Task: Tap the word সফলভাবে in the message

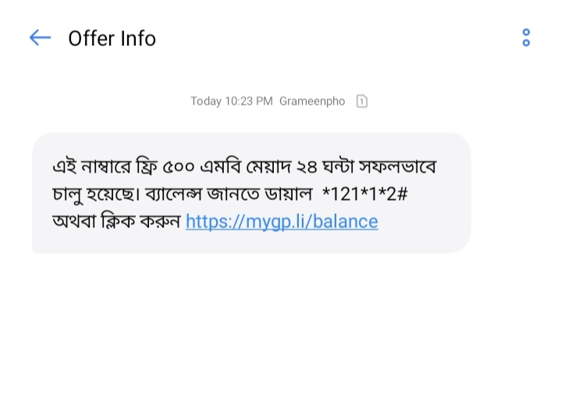Action: (397, 166)
